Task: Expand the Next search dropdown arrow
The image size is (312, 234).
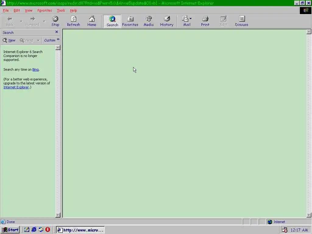Action: [38, 41]
